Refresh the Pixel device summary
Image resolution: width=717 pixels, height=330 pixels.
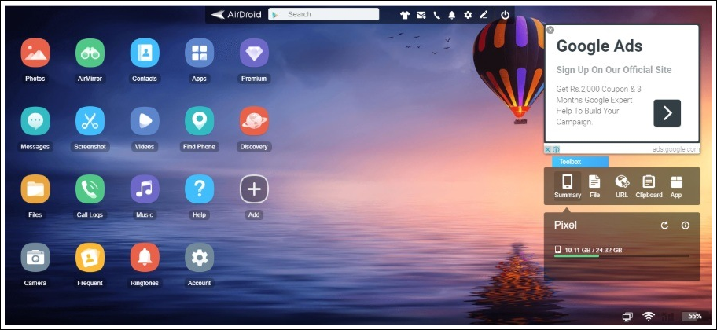click(665, 225)
